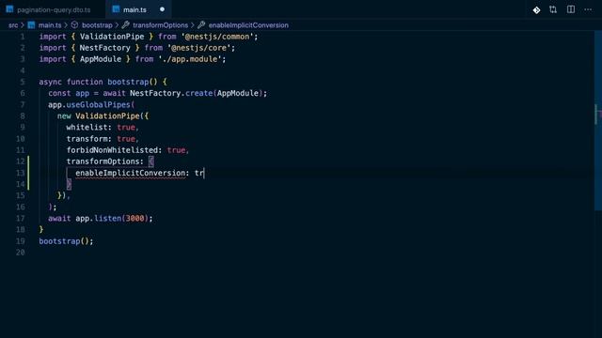Click forbidNonWhitelisted on line 11
The width and height of the screenshot is (602, 338).
click(112, 150)
